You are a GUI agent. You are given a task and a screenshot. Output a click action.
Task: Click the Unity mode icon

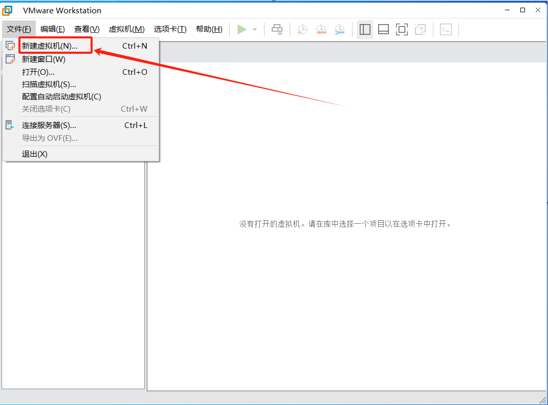point(421,29)
